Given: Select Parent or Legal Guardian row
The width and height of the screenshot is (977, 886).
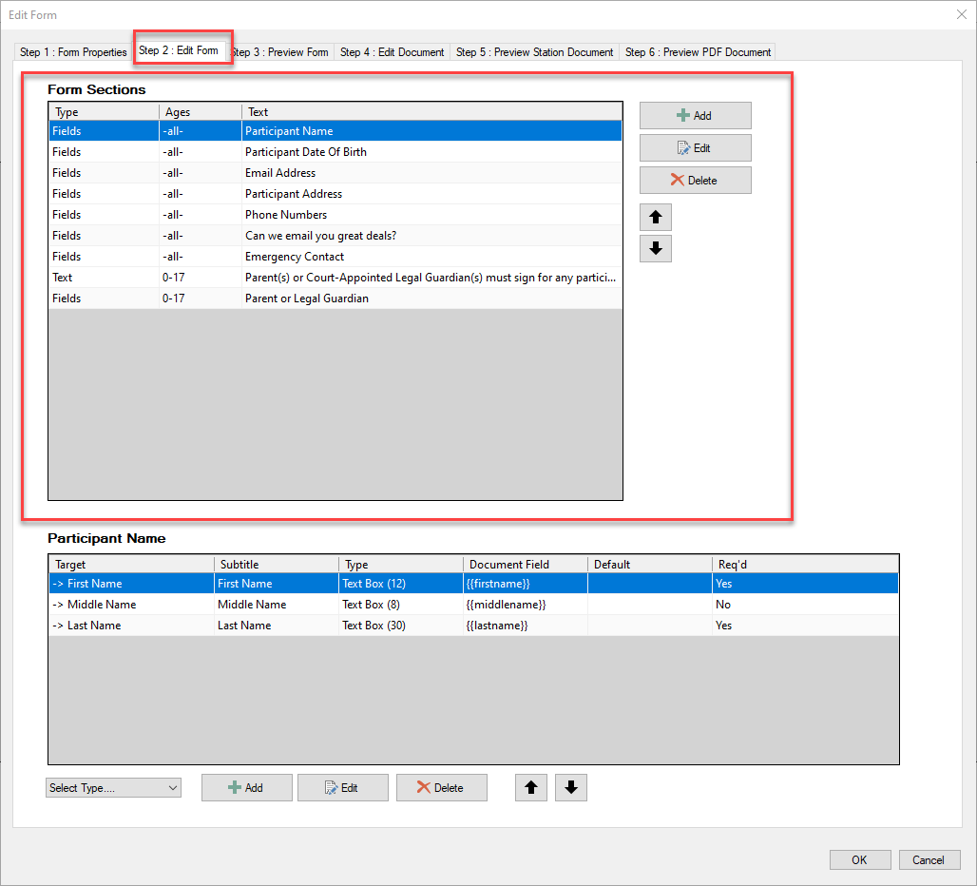Looking at the screenshot, I should pos(335,299).
